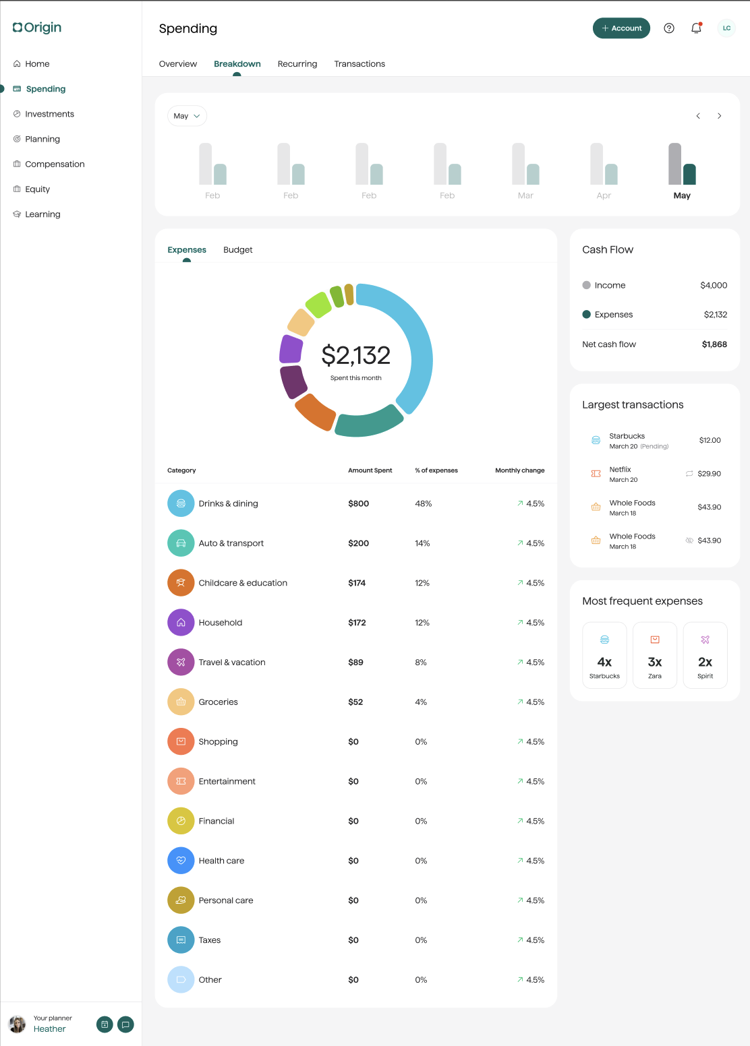750x1046 pixels.
Task: Go to next months with right chevron
Action: (720, 116)
